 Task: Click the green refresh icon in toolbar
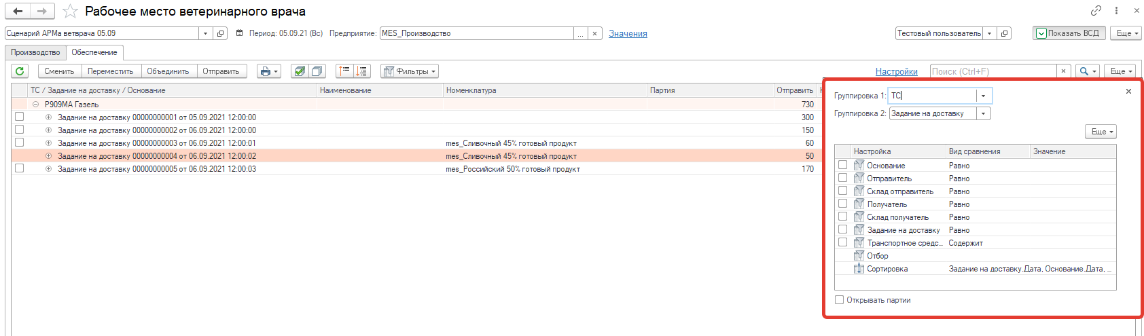[20, 71]
